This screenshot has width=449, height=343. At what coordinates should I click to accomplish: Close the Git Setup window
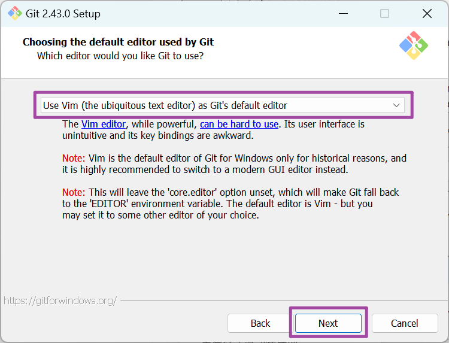point(426,13)
